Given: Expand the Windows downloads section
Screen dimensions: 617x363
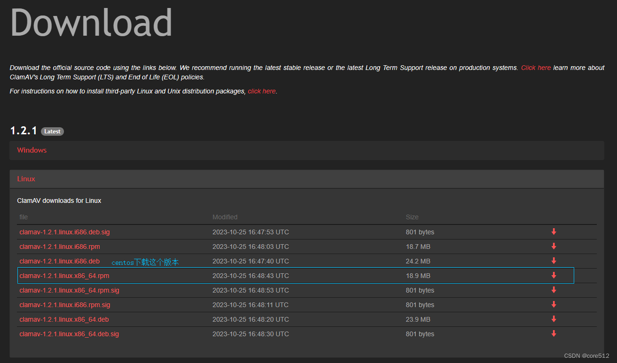Looking at the screenshot, I should (x=307, y=150).
